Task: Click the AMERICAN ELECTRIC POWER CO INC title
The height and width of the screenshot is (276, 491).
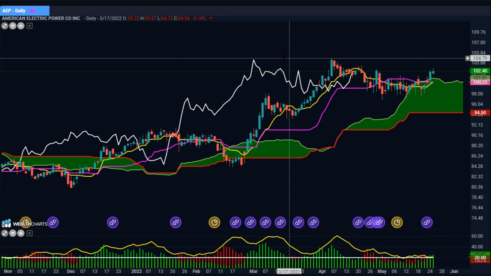Action: tap(41, 18)
